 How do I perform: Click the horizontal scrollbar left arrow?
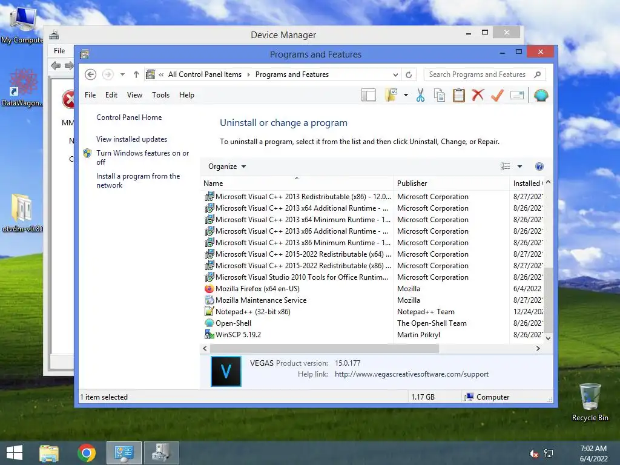205,348
